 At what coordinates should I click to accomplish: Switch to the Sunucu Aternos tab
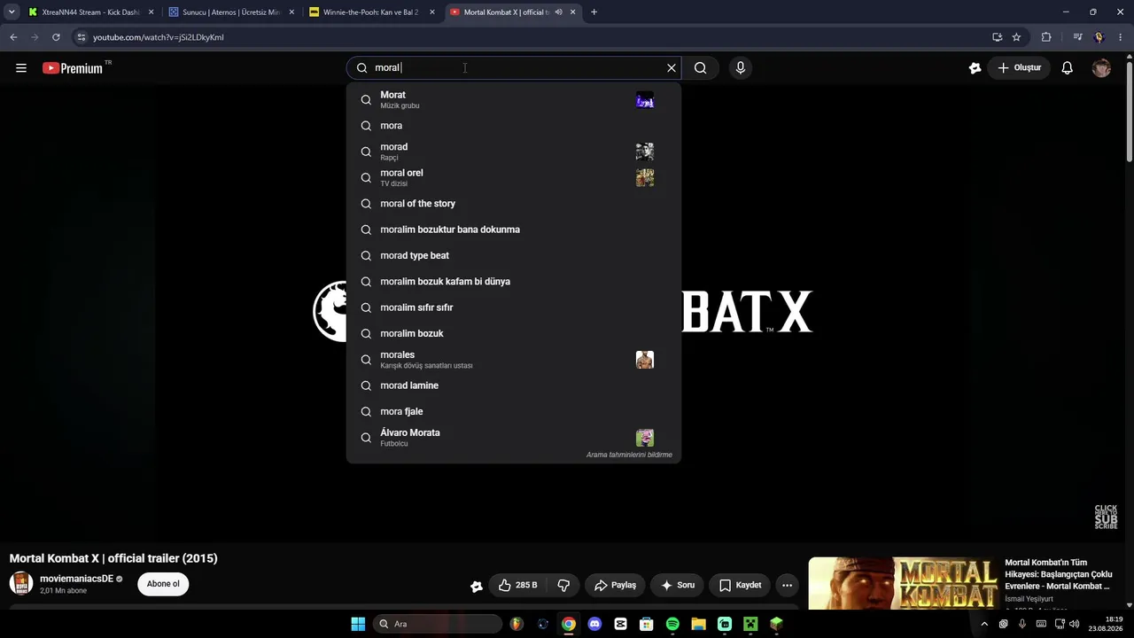pos(230,12)
